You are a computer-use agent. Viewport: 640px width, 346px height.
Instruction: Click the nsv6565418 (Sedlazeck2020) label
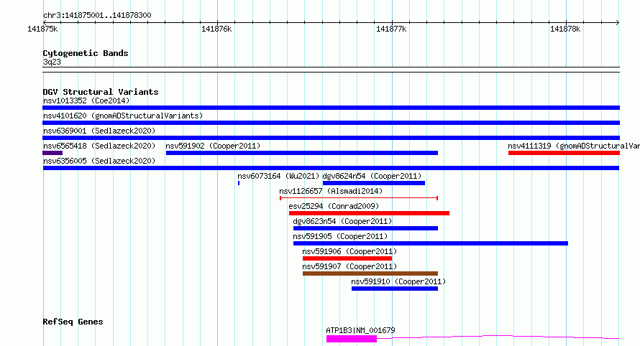pos(99,146)
